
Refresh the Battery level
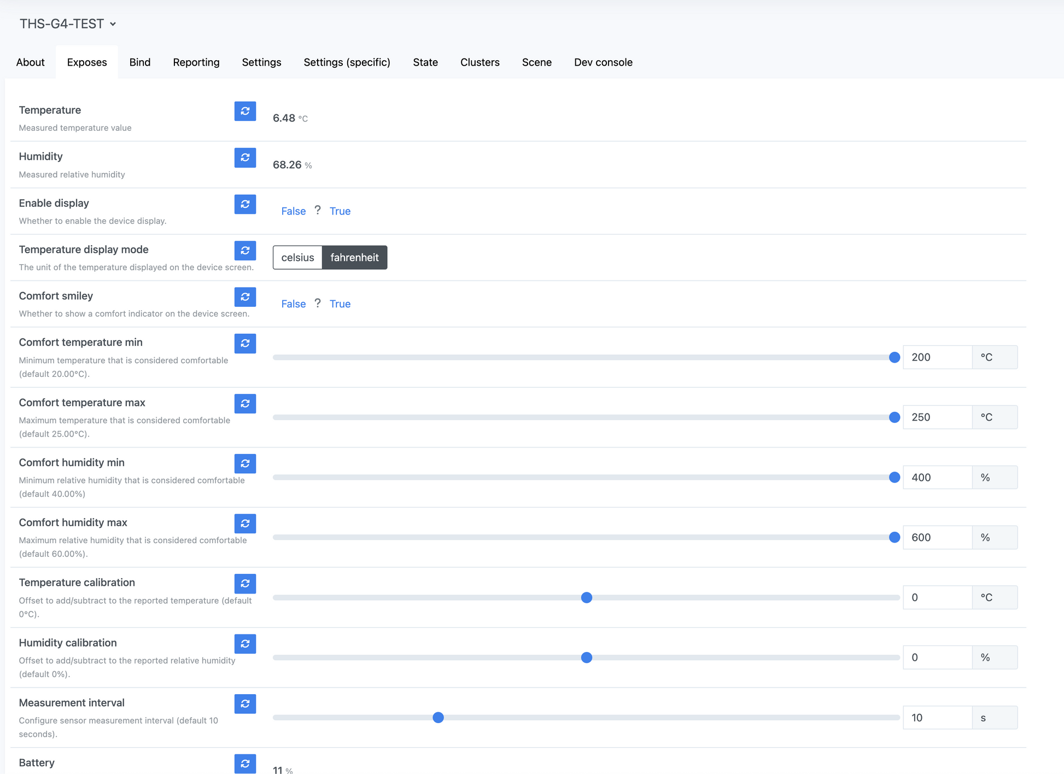245,764
